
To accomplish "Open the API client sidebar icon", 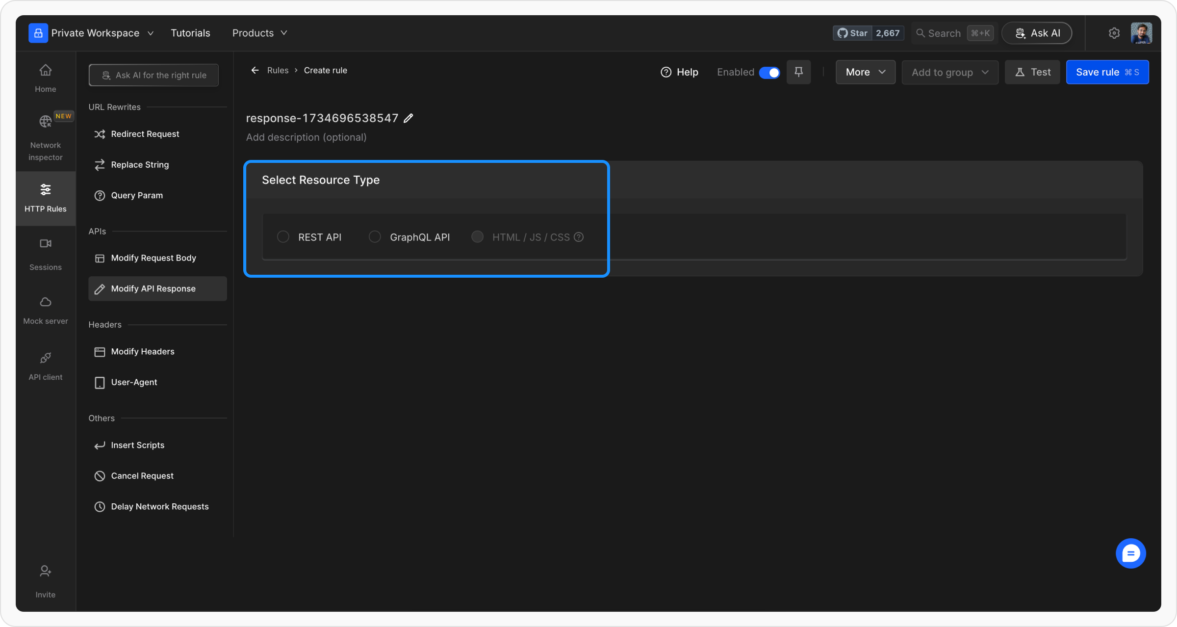I will tap(45, 358).
